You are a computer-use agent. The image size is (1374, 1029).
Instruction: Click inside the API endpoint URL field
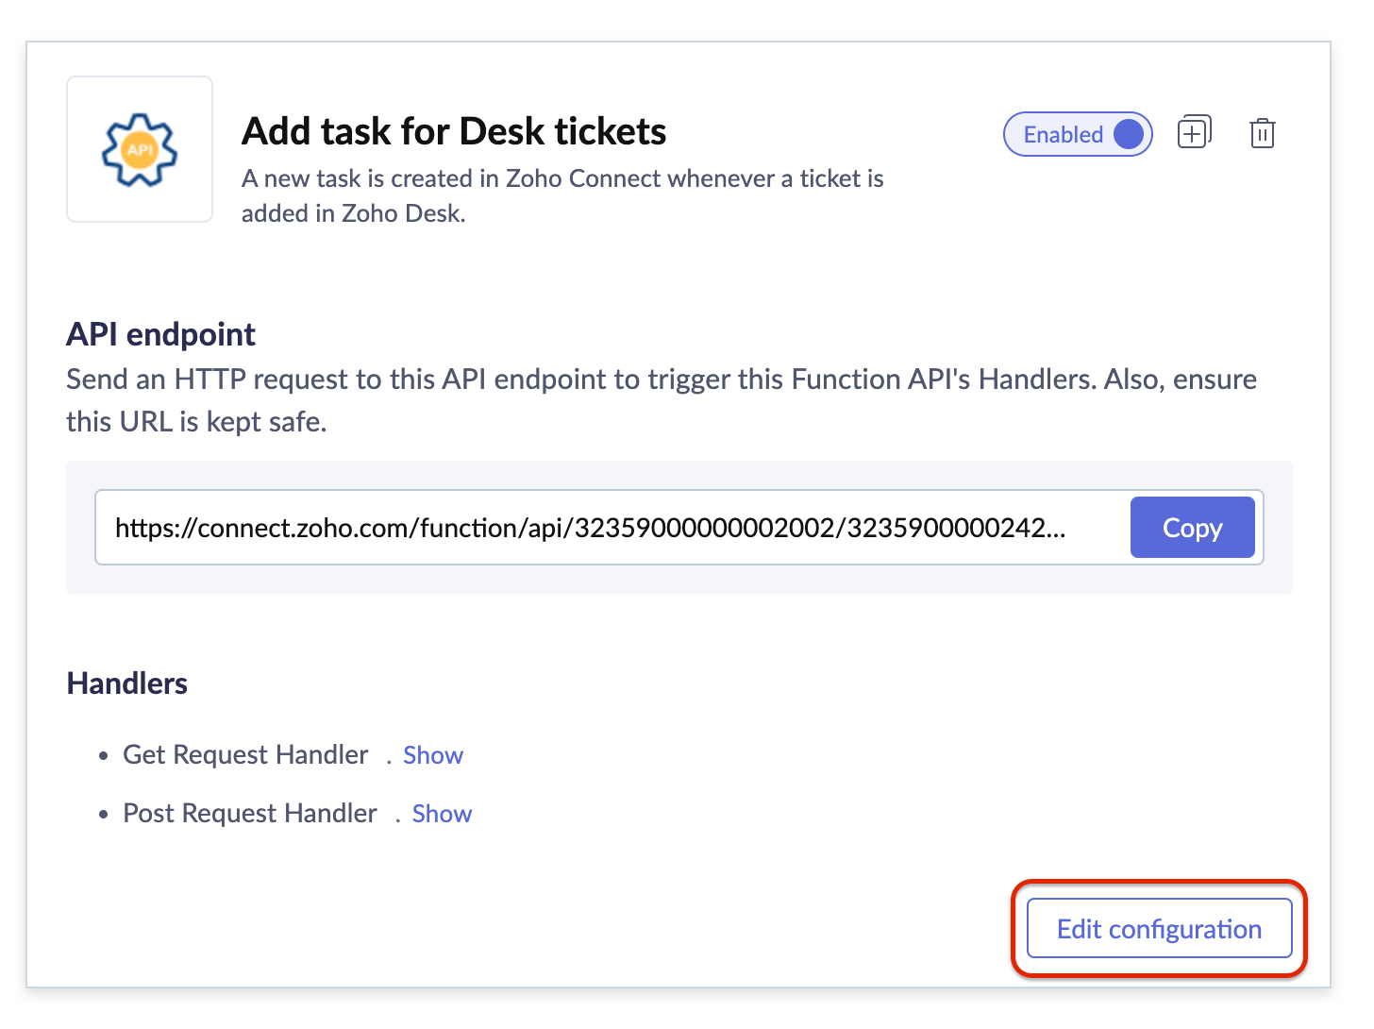click(x=590, y=528)
